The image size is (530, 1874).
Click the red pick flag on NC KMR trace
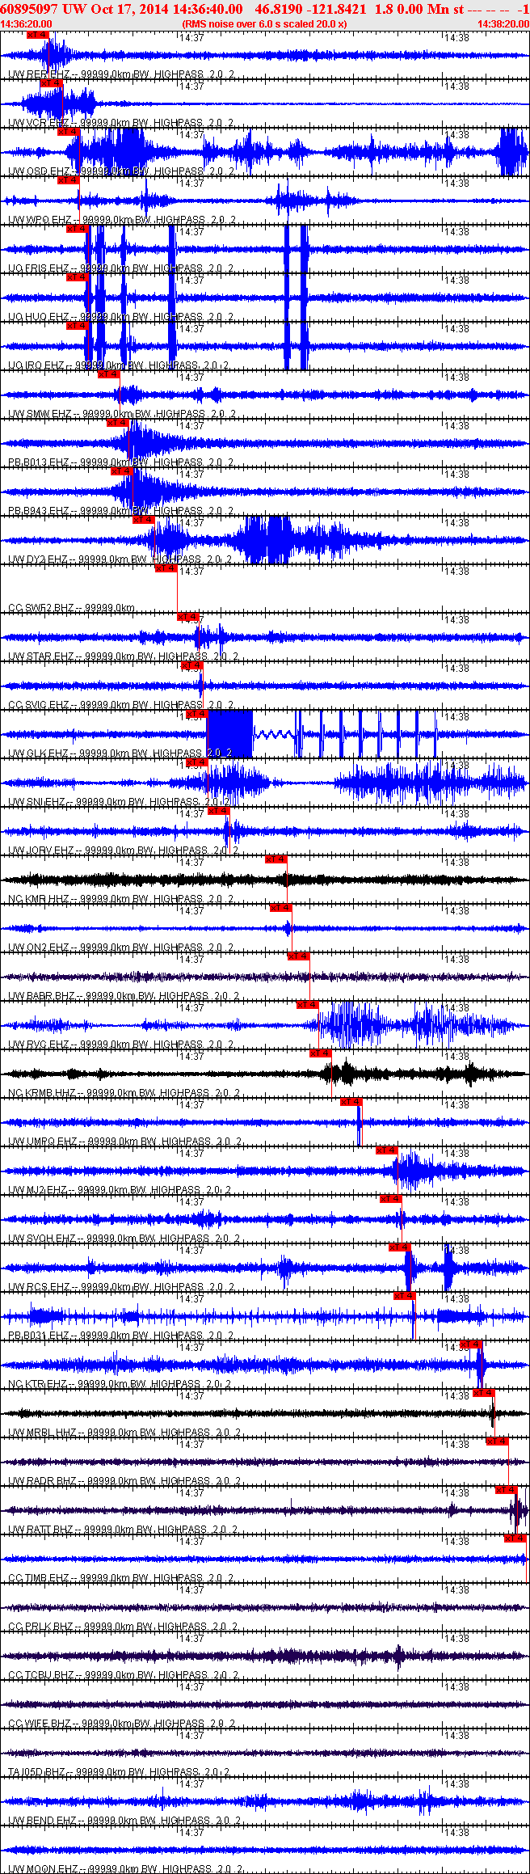pyautogui.click(x=276, y=859)
